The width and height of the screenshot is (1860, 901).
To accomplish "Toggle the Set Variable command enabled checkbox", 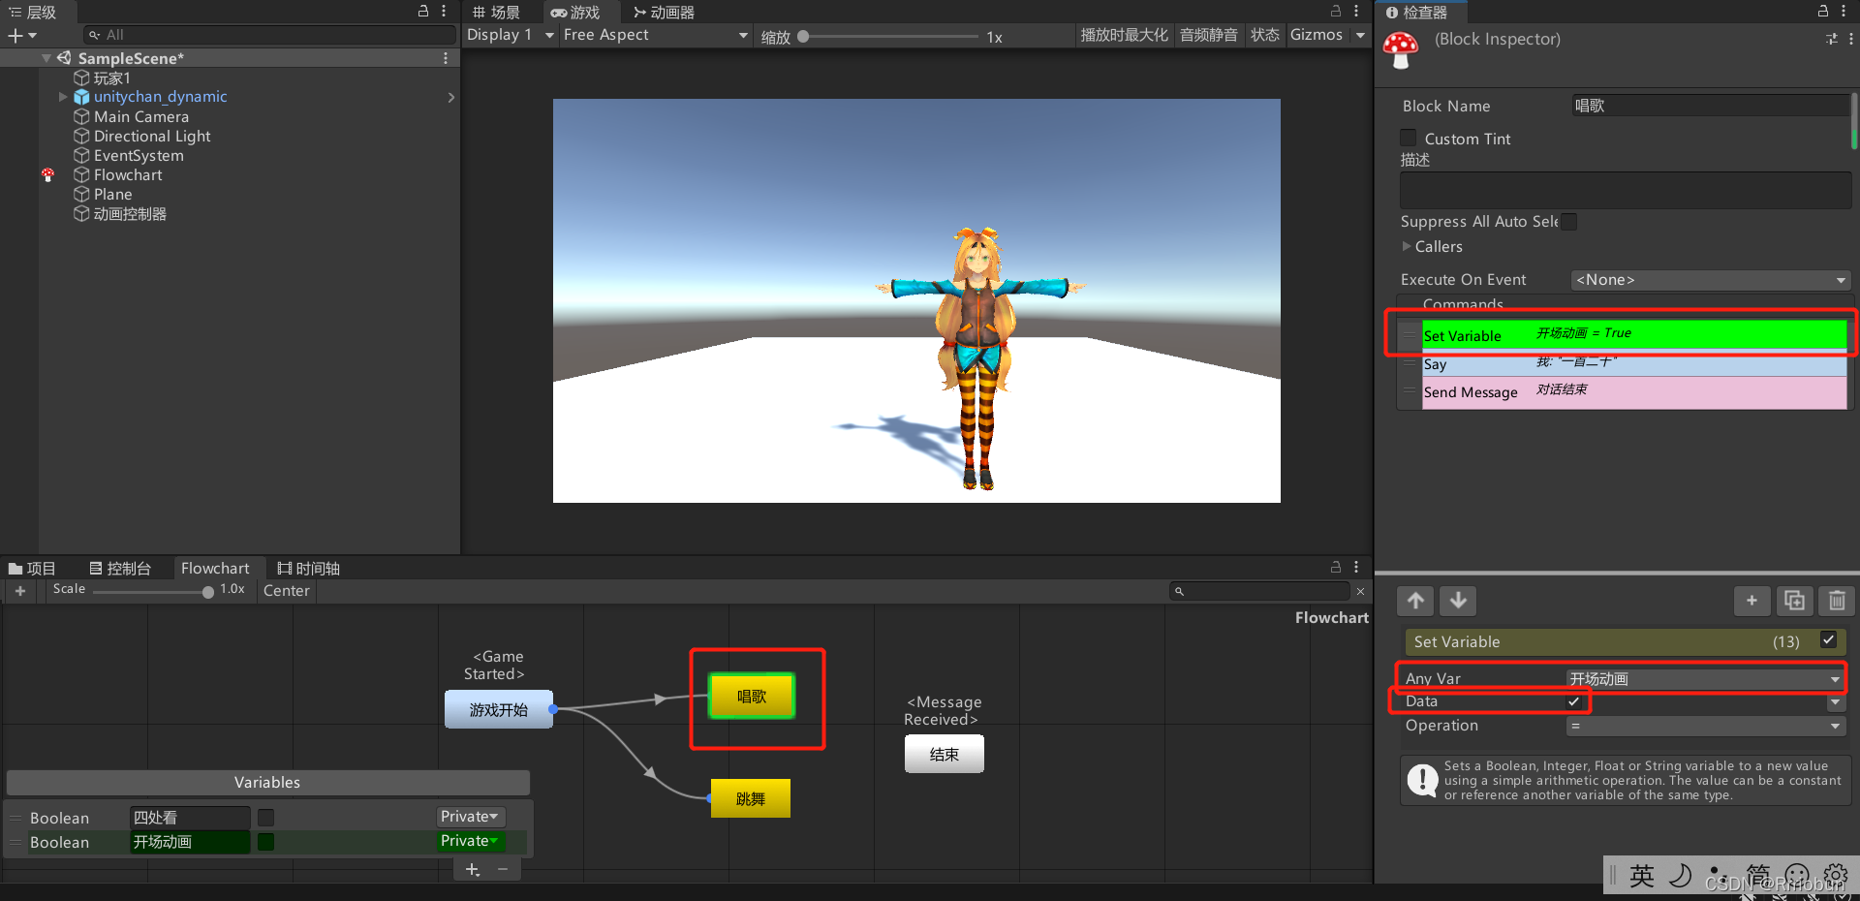I will pyautogui.click(x=1828, y=639).
